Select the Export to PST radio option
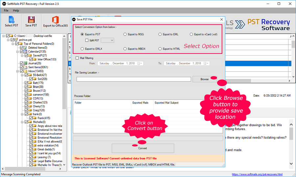 [x=82, y=34]
